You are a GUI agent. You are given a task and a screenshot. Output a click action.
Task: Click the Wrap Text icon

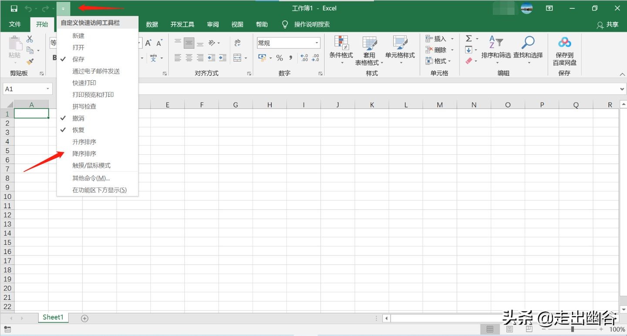[237, 43]
